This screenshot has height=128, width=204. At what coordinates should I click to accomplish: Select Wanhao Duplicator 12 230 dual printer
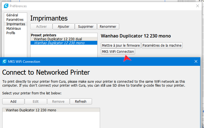(64, 39)
